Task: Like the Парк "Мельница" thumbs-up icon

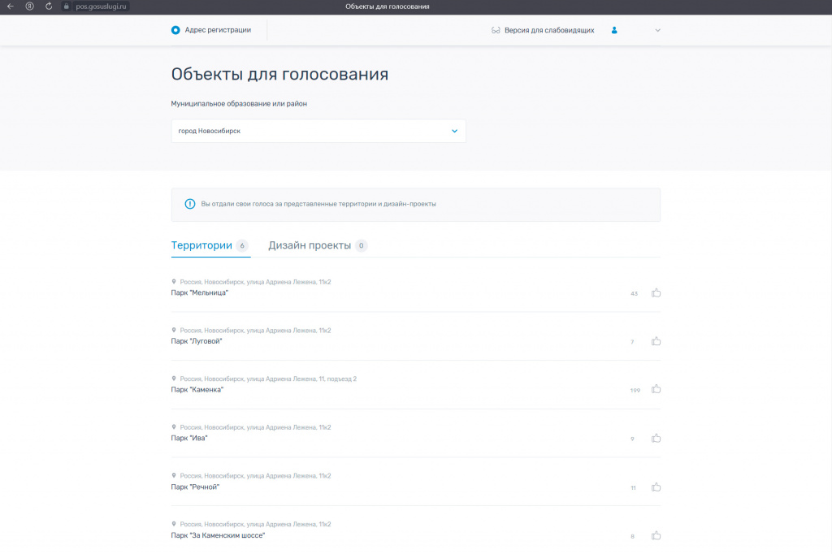Action: [656, 292]
